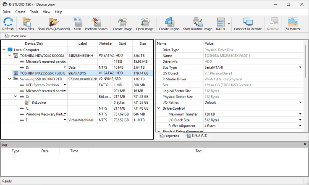The height and width of the screenshot is (185, 309).
Task: Click Windows Recovery Partition icon
Action: [22, 114]
